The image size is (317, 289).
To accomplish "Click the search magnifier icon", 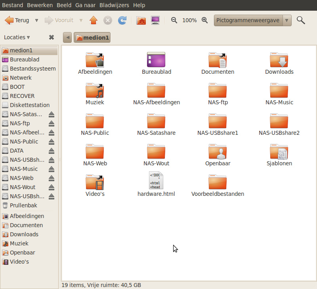I will coord(301,20).
